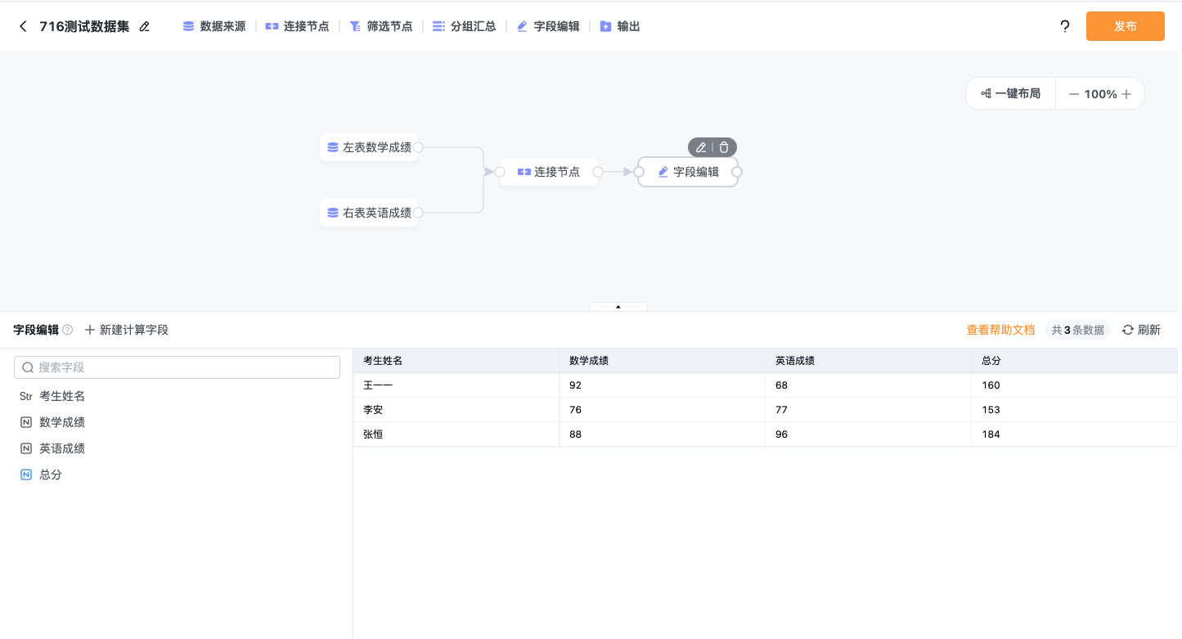The height and width of the screenshot is (639, 1182).
Task: Refresh data with 刷新 button
Action: [x=1141, y=330]
